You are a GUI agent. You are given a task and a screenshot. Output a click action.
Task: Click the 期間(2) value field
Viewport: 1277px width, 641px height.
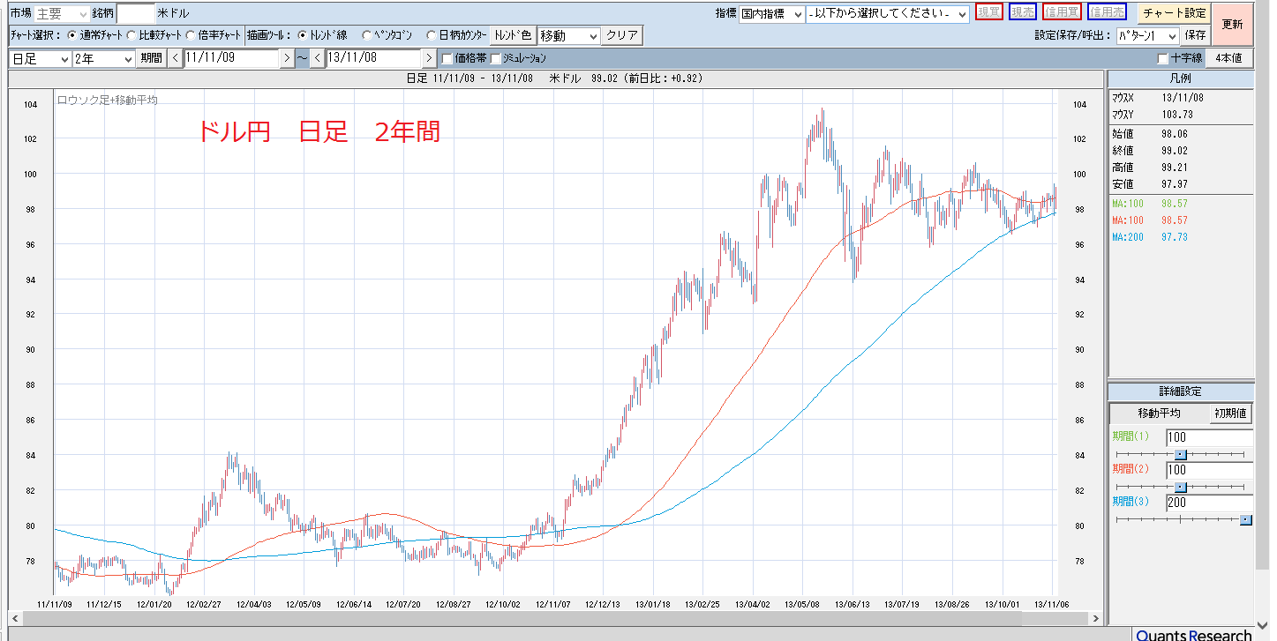[1209, 470]
